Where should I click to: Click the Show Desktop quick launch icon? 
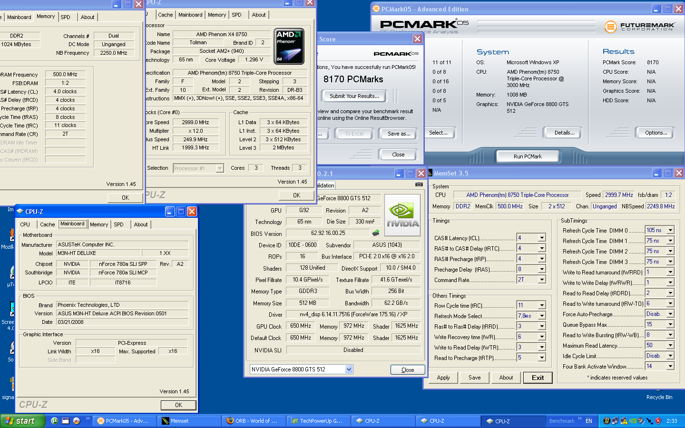click(x=66, y=421)
